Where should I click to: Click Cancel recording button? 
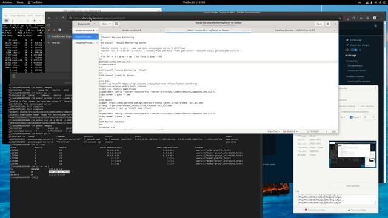click(315, 210)
